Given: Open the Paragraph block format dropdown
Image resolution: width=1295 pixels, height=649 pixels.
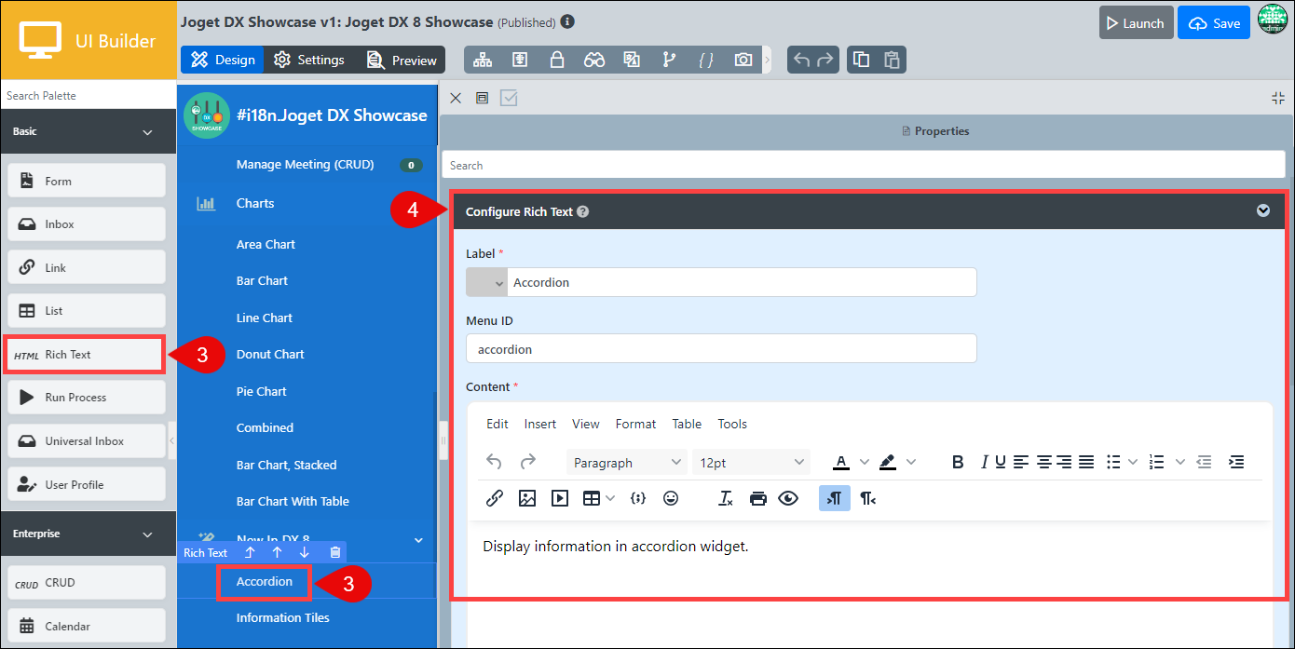Looking at the screenshot, I should (627, 463).
